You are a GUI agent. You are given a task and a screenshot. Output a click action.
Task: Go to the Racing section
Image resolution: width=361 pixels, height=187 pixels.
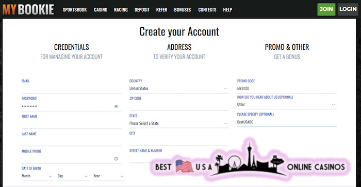coord(121,10)
